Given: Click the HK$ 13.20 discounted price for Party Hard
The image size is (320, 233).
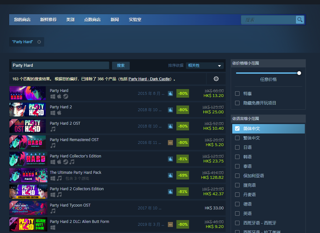Looking at the screenshot, I should coord(213,96).
